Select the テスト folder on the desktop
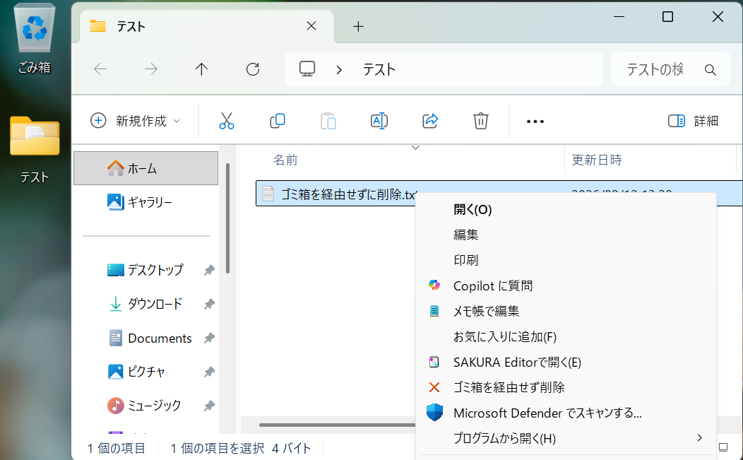The height and width of the screenshot is (460, 743). click(x=35, y=148)
